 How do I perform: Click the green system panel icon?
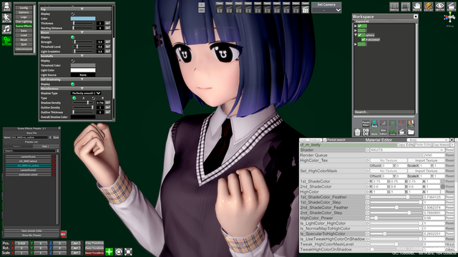(6, 41)
